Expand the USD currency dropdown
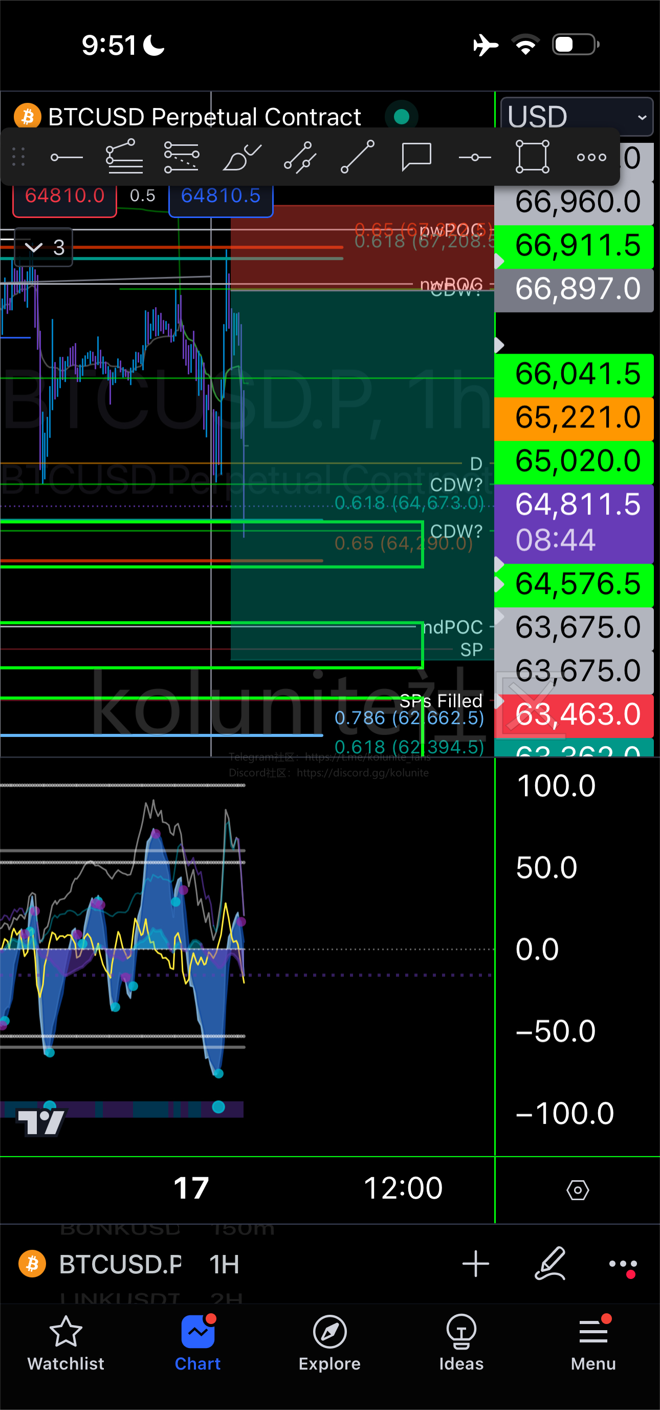 click(x=577, y=117)
